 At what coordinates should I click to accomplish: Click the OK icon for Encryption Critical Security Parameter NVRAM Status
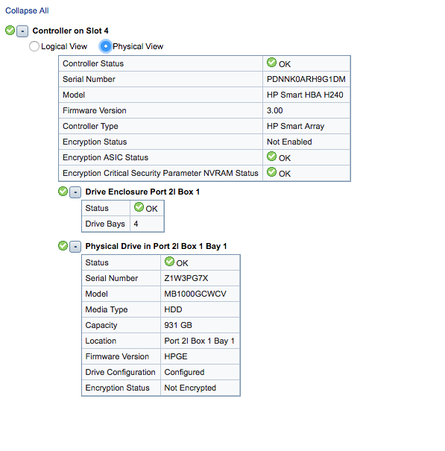tap(271, 172)
